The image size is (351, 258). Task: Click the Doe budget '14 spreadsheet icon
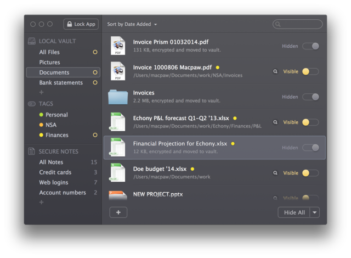click(117, 172)
